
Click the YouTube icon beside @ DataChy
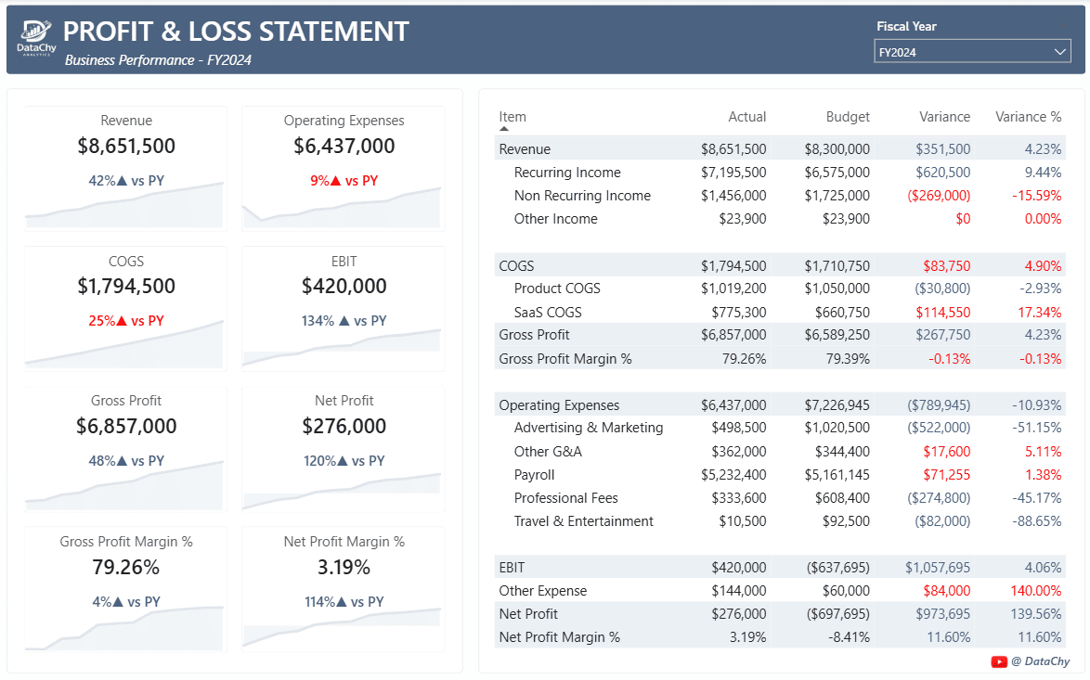(999, 661)
